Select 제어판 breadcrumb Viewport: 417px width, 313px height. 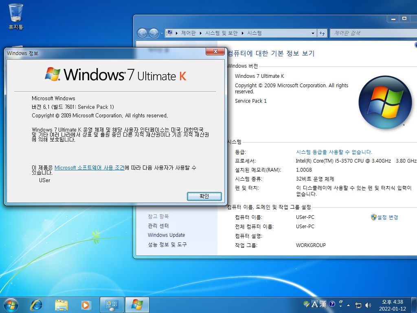click(x=188, y=33)
